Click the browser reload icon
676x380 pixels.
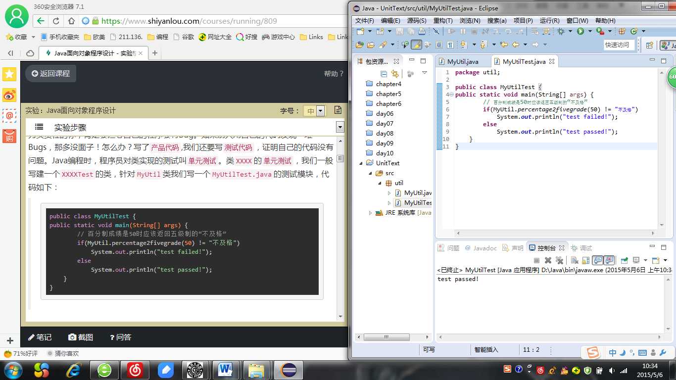tap(56, 21)
